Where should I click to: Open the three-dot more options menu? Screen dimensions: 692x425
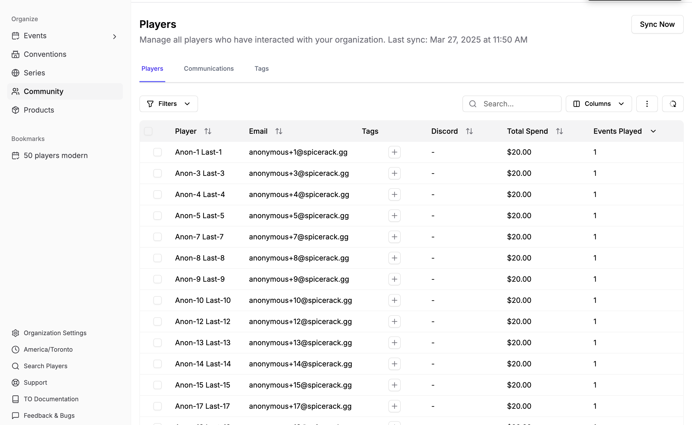point(647,104)
